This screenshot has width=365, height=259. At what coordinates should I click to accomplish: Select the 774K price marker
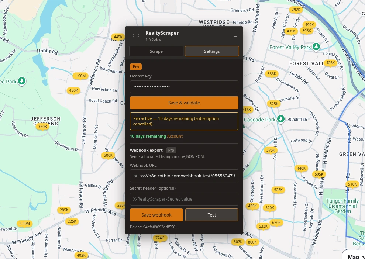[160, 238]
